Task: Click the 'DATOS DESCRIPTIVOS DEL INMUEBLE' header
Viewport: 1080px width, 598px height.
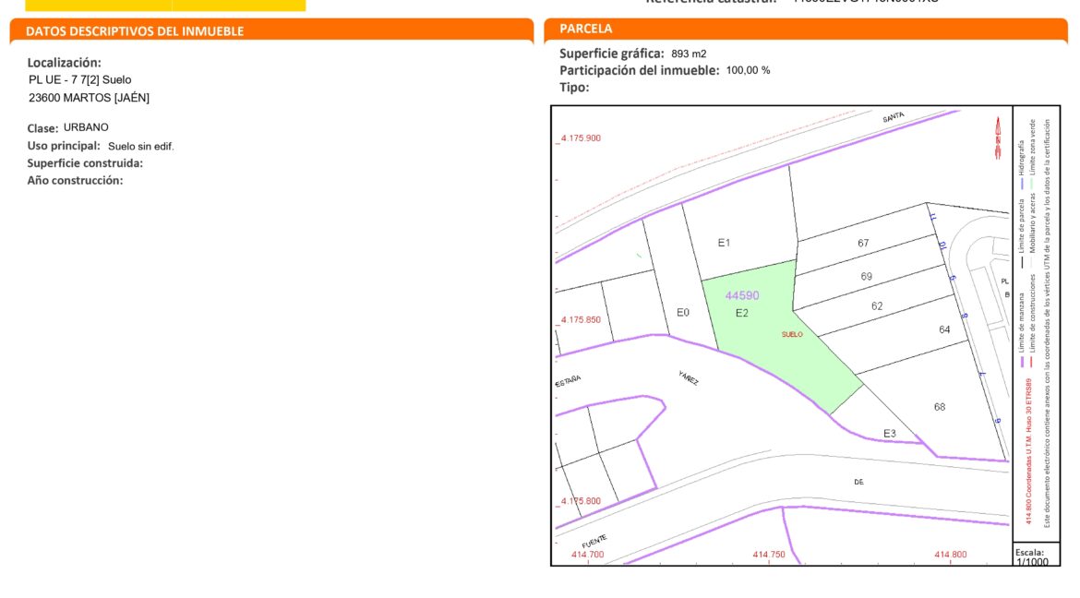Action: [135, 31]
